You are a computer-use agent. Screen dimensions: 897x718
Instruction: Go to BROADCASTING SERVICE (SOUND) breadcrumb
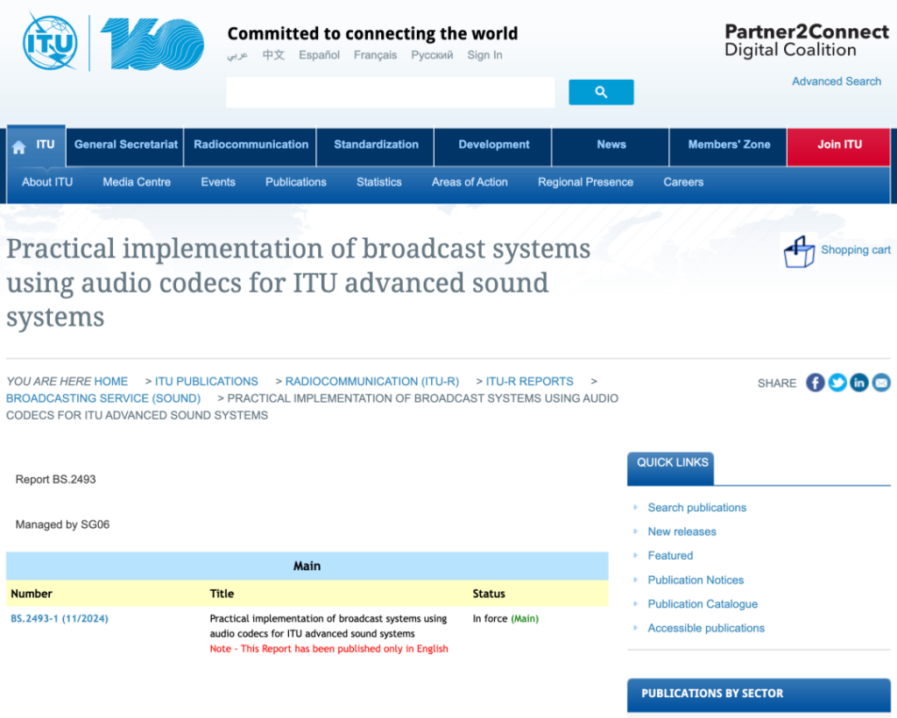(103, 398)
